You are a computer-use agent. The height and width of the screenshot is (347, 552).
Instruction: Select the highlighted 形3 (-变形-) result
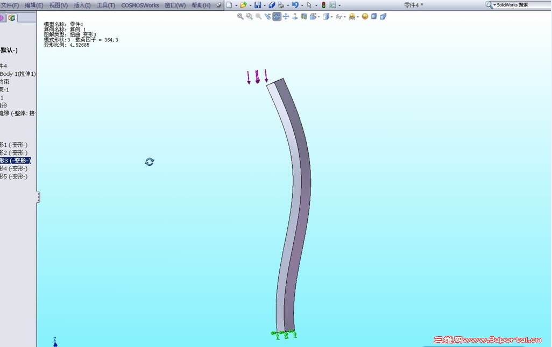[16, 160]
